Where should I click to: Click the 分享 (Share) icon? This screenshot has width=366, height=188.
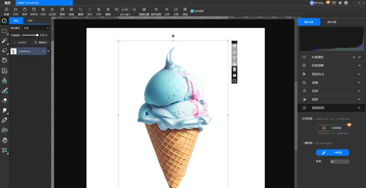click(x=176, y=9)
